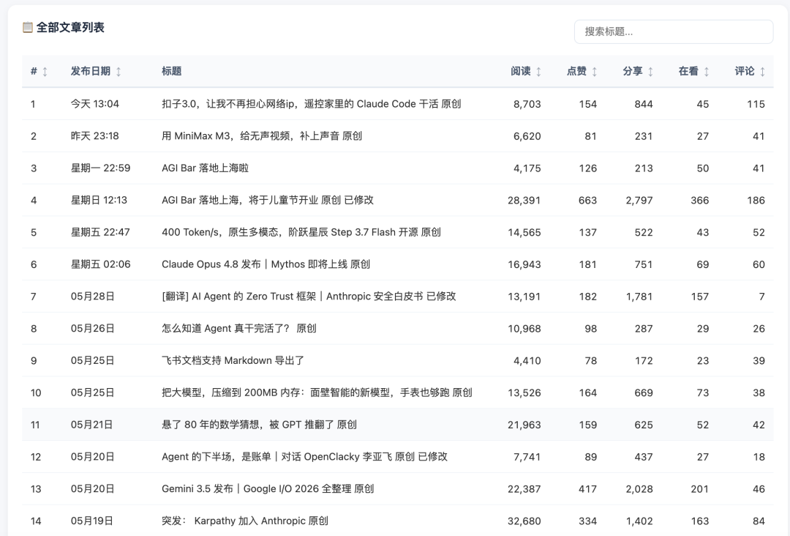Sort by 点赞 column sort icon

click(x=595, y=72)
